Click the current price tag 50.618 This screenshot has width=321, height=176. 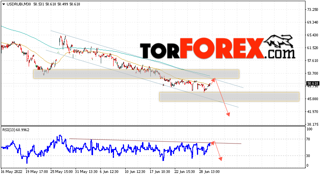point(312,83)
